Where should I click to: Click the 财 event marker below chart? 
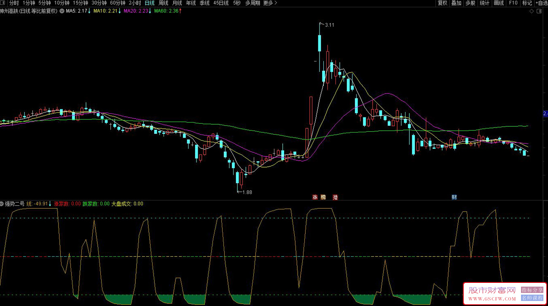click(454, 197)
